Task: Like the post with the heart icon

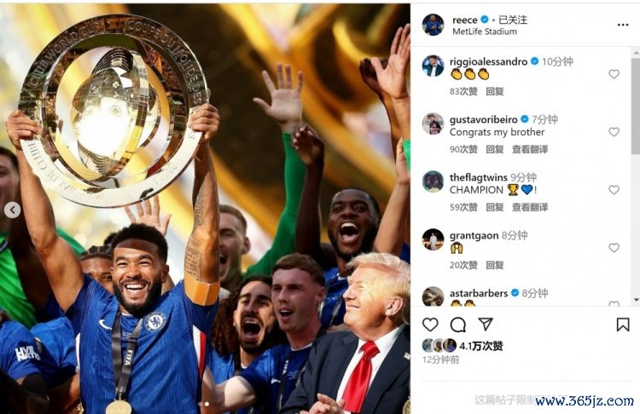Action: tap(430, 325)
